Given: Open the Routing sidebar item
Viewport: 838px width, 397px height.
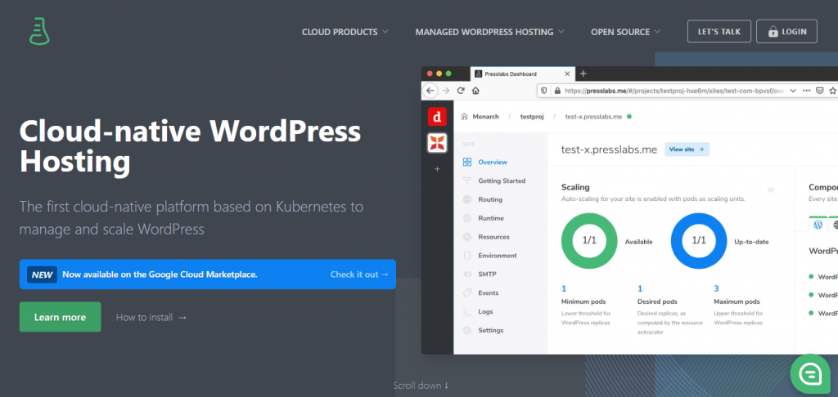Looking at the screenshot, I should point(490,199).
